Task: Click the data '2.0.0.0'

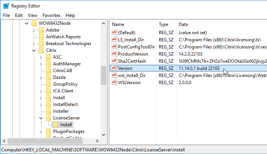Action: tap(185, 82)
